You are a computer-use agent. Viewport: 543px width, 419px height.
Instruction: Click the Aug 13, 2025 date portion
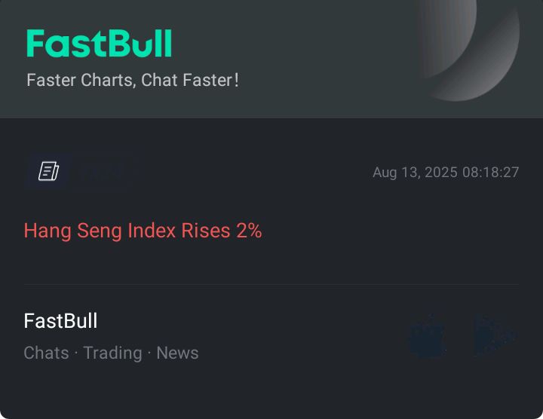pyautogui.click(x=416, y=173)
